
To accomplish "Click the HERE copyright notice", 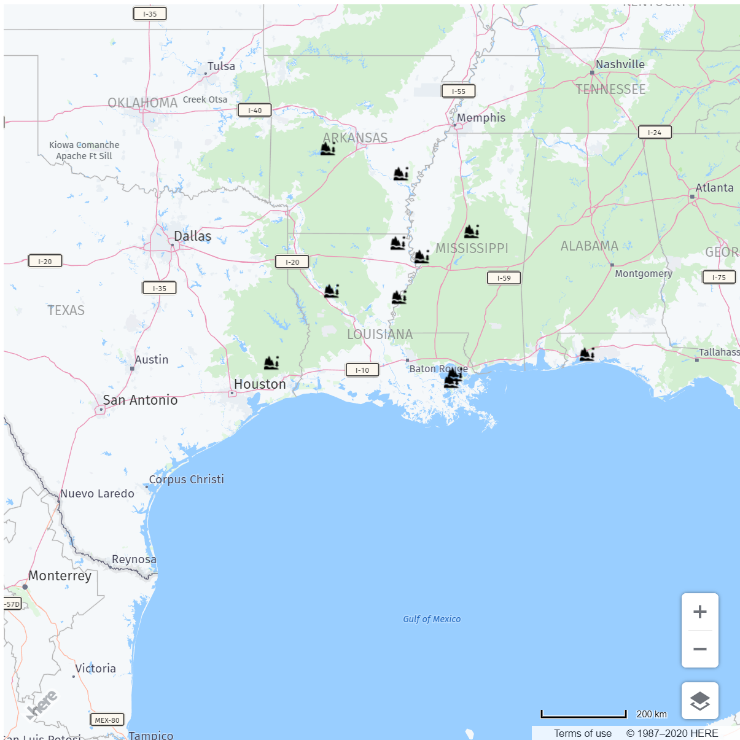I will tap(672, 733).
